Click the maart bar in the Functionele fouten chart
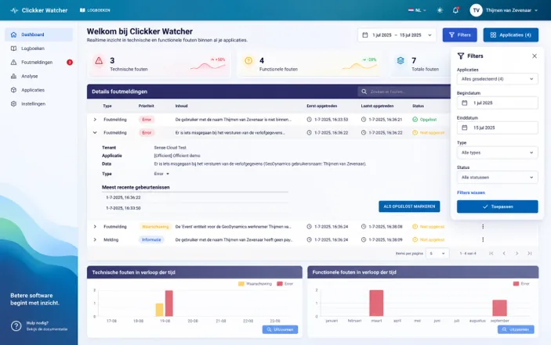This screenshot has height=345, width=551. [376, 304]
